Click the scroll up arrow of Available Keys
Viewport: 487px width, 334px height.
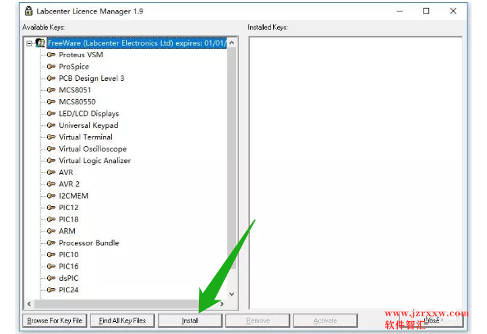click(x=232, y=43)
